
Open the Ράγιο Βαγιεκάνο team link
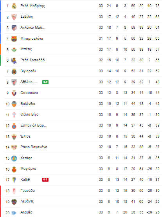34,147
